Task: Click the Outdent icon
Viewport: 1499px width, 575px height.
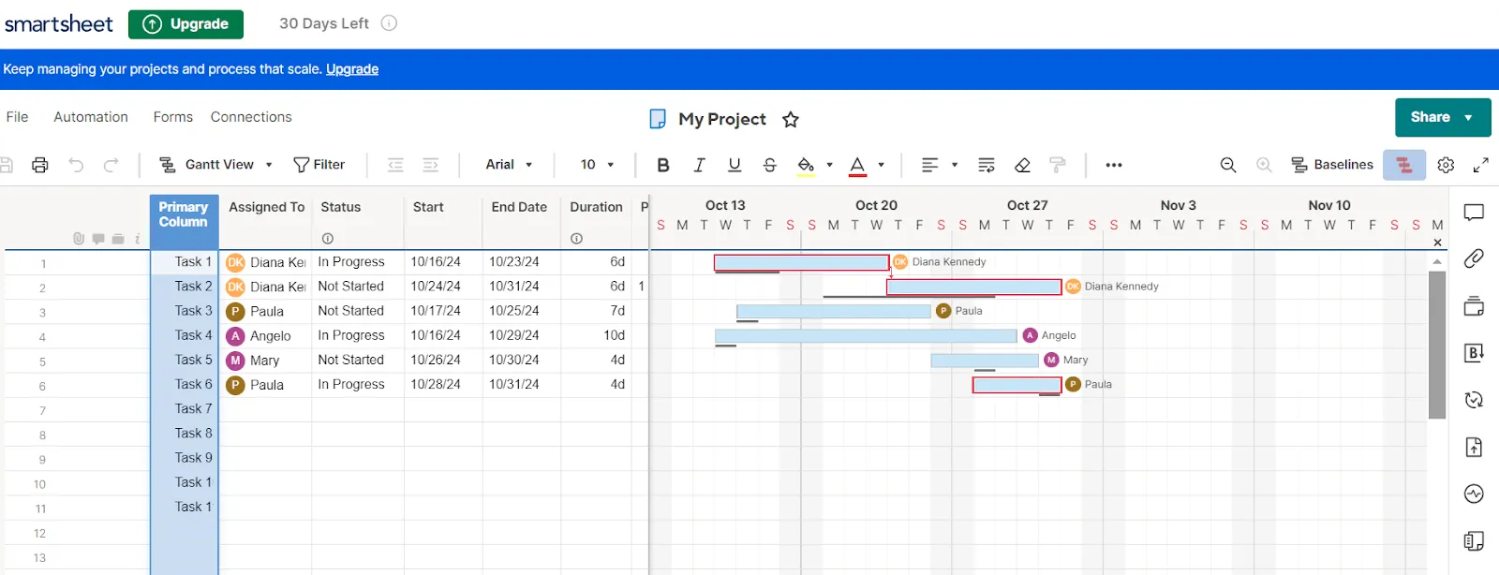Action: tap(395, 165)
